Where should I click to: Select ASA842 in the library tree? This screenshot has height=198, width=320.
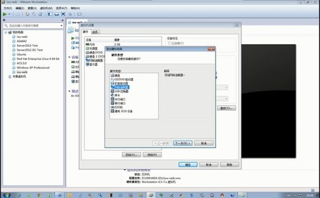(x=22, y=41)
